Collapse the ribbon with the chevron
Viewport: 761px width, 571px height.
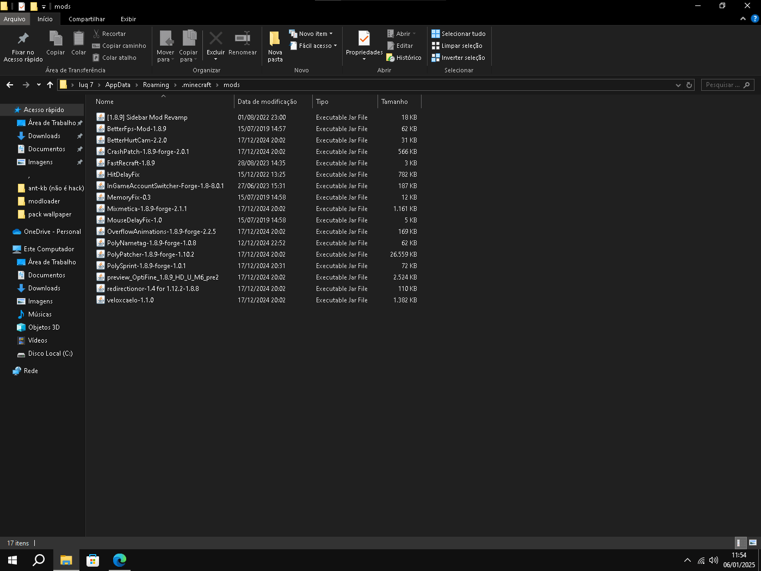coord(743,18)
